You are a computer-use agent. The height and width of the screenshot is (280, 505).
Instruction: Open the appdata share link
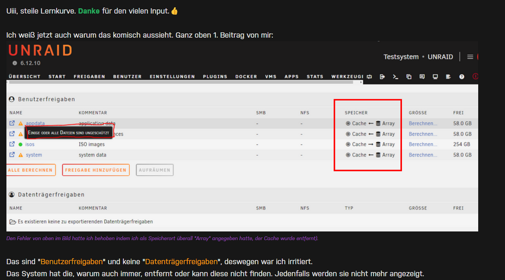(35, 123)
